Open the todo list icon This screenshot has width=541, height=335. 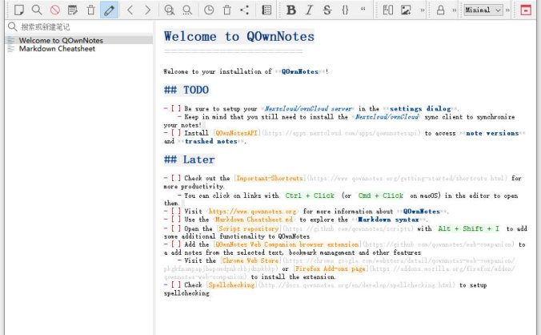click(266, 10)
